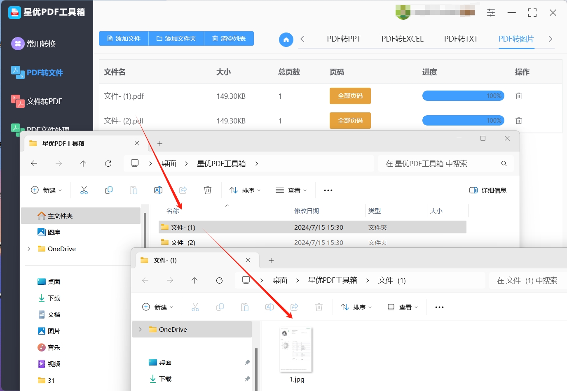Go up one level in 星优PDF工具箱 Explorer
This screenshot has height=391, width=567.
(x=83, y=163)
